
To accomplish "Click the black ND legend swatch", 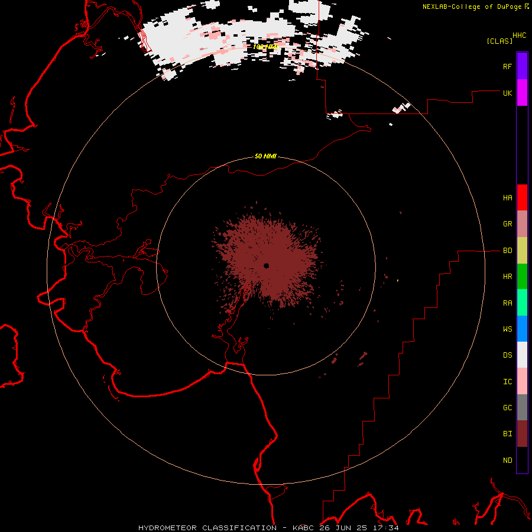I will [522, 460].
